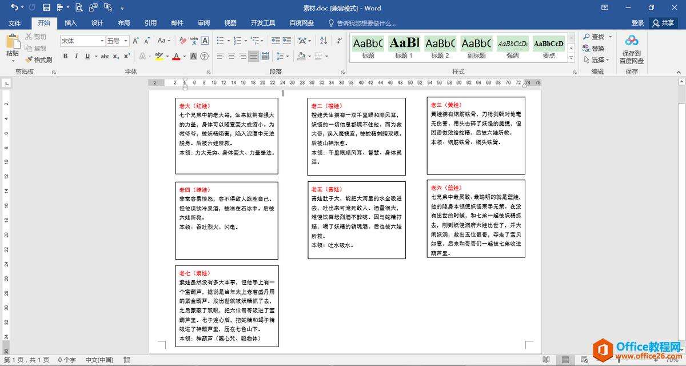This screenshot has width=686, height=366.
Task: Click the Clear Formatting eraser icon
Action: [182, 41]
